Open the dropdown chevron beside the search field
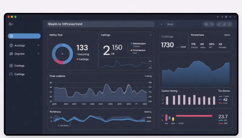This screenshot has width=242, height=138. pos(162,24)
